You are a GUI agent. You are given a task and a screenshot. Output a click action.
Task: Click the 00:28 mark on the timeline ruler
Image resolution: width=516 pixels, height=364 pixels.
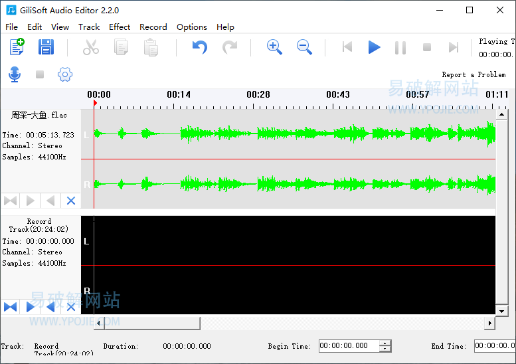(x=258, y=95)
